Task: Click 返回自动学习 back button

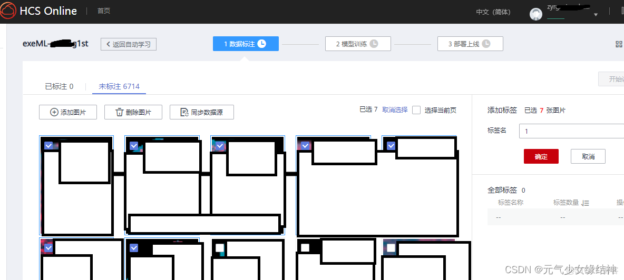Action: 129,44
